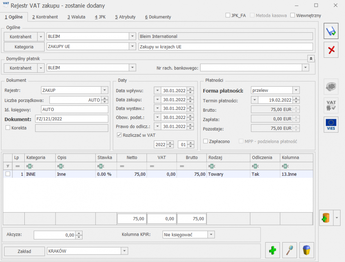Viewport: 345px width, 262px height.
Task: Click the Id. księgowy AUTO field
Action: 75,109
